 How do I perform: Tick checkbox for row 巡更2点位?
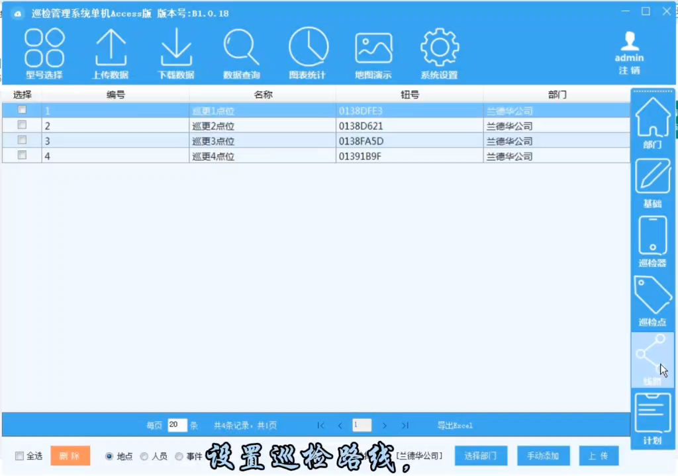(22, 125)
